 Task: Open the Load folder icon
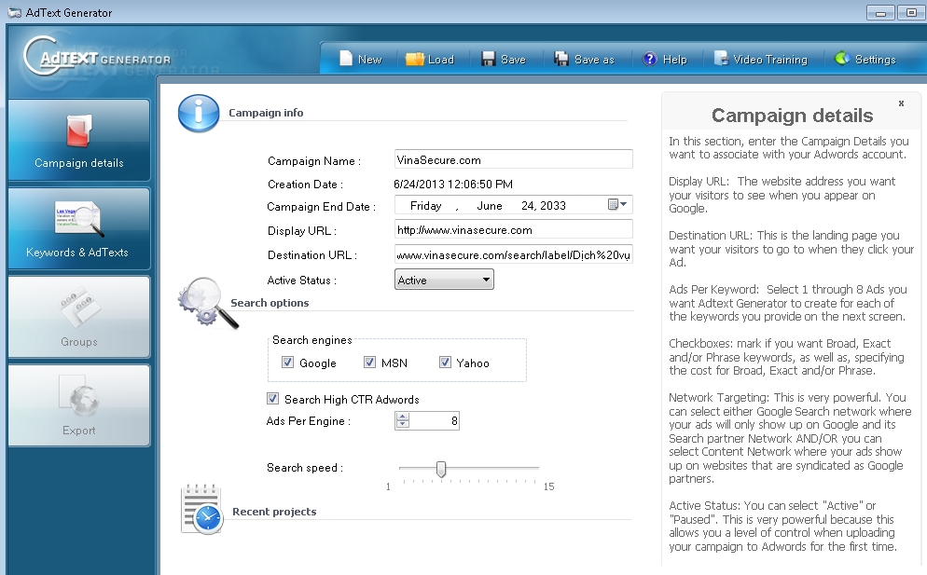click(x=414, y=59)
